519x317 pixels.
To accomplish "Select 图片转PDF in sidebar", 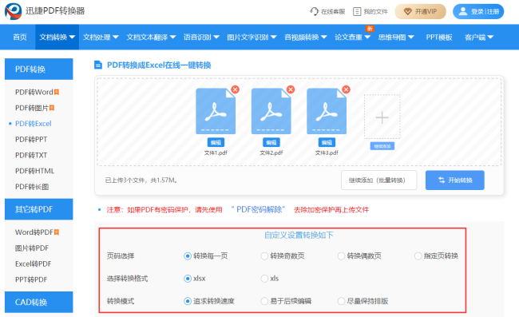I will (32, 248).
